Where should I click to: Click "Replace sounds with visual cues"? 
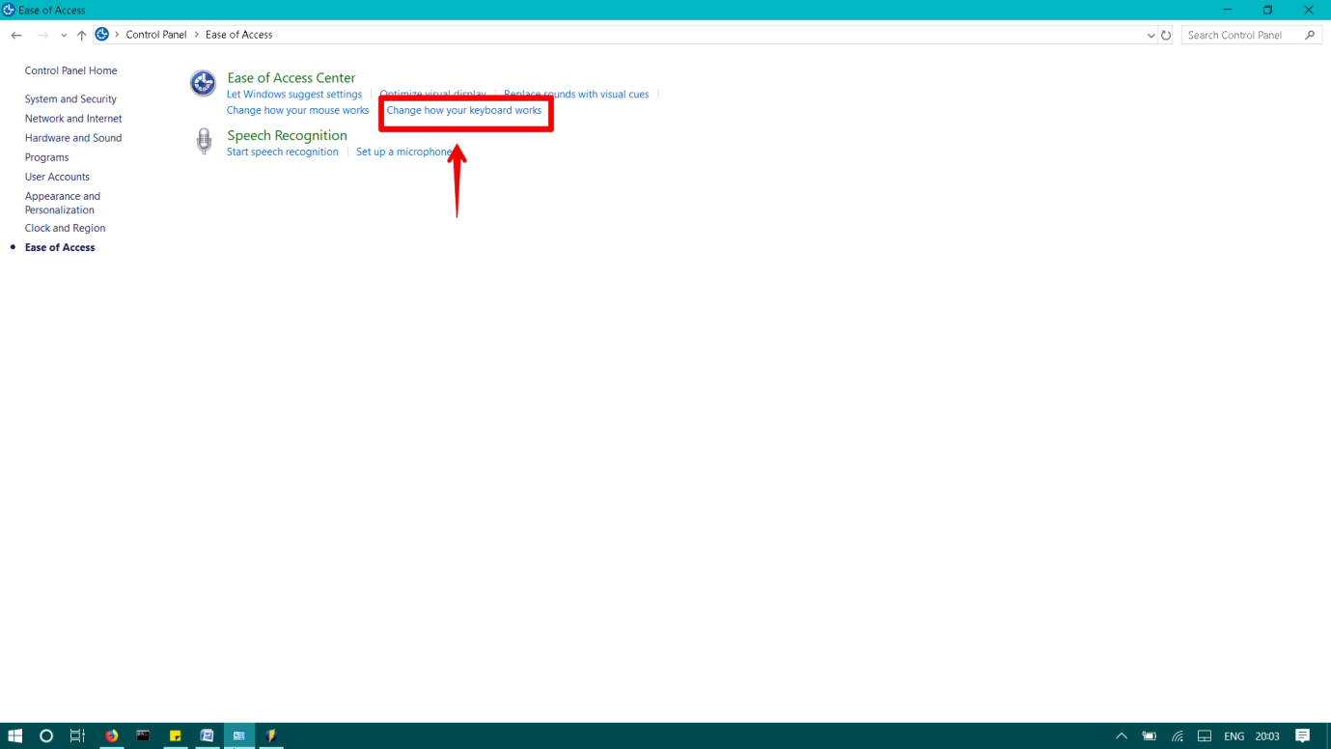(x=575, y=94)
